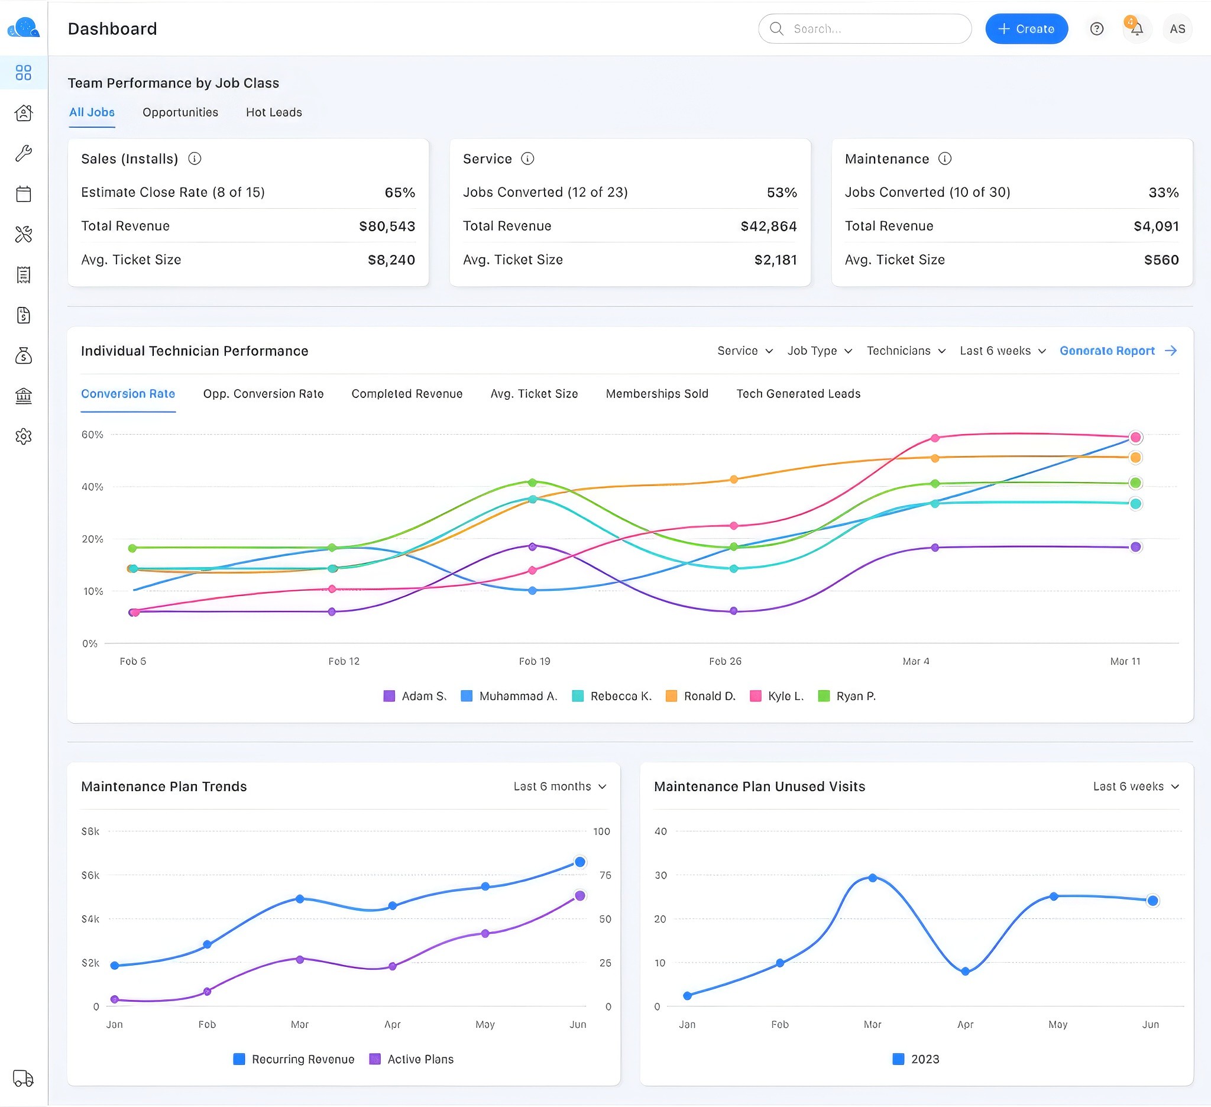The height and width of the screenshot is (1107, 1211).
Task: Open the money bag sidebar icon
Action: pyautogui.click(x=24, y=355)
